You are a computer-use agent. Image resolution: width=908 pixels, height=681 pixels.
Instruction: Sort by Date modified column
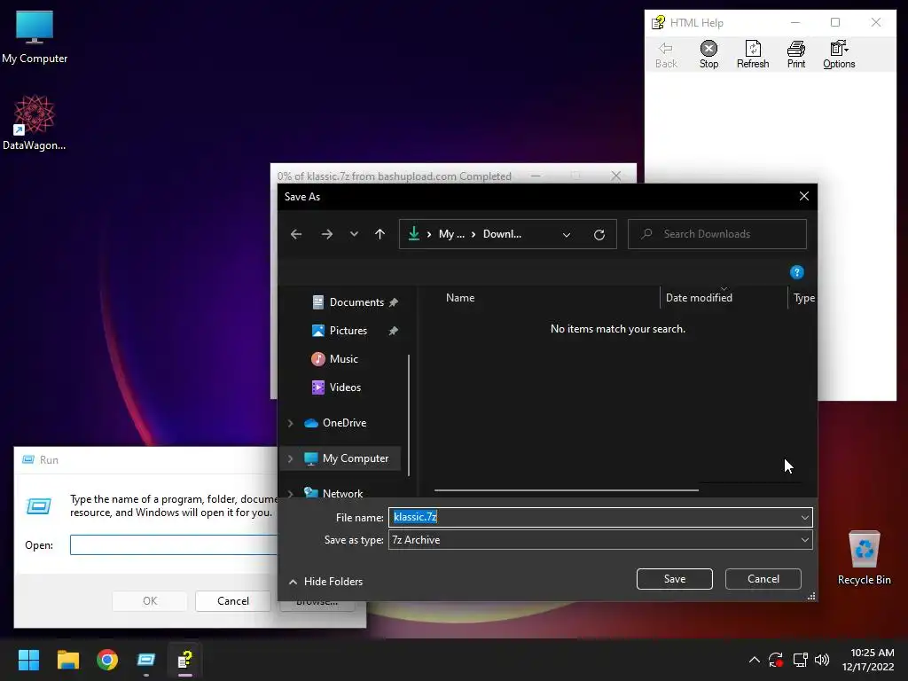tap(699, 298)
